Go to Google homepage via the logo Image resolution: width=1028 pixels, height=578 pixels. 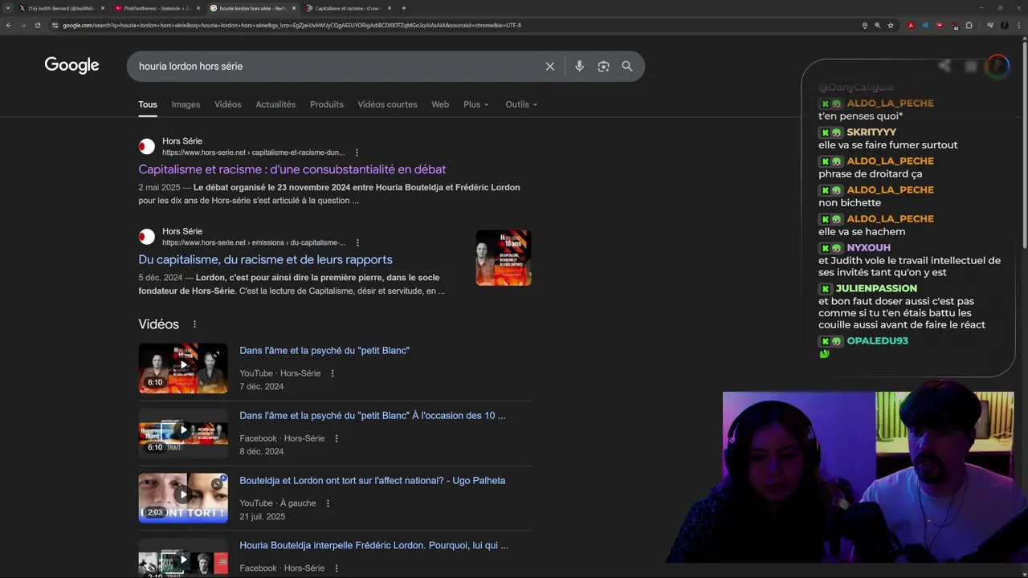click(x=71, y=66)
